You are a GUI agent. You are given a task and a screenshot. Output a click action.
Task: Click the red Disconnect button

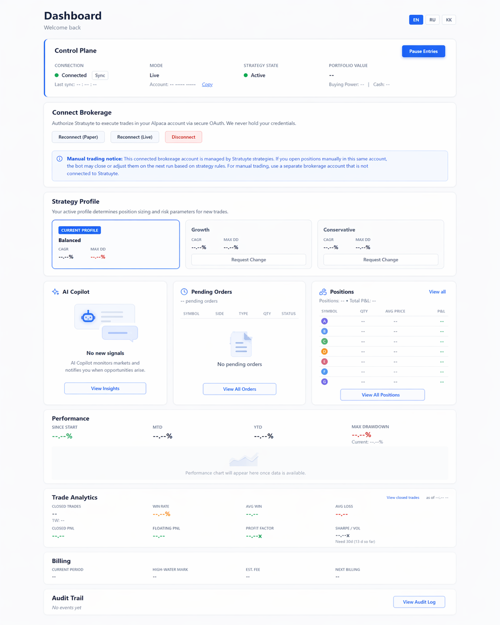click(x=184, y=137)
